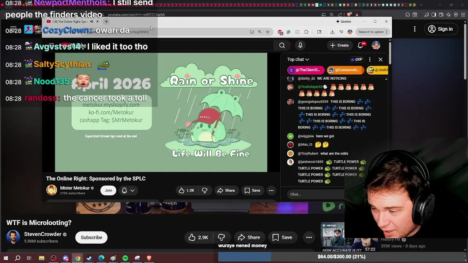
Task: Dislike the WTF is Microlooting video
Action: pos(221,237)
